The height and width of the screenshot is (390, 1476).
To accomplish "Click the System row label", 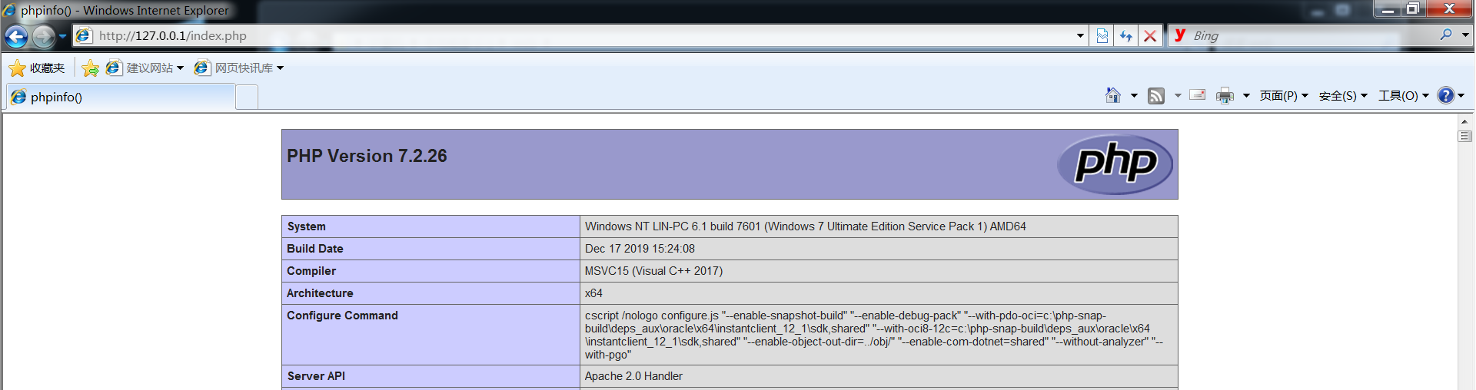I will click(307, 226).
